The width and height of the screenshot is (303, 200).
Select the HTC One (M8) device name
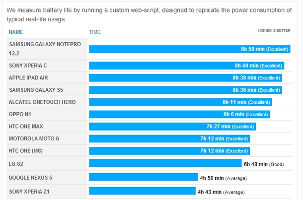coord(28,150)
